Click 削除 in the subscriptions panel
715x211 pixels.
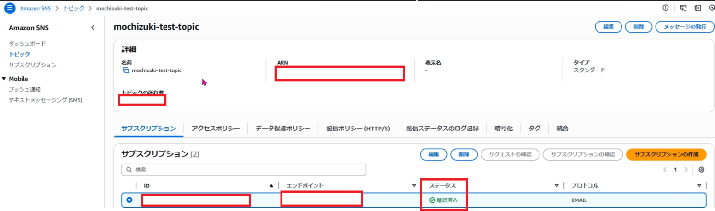[x=464, y=154]
